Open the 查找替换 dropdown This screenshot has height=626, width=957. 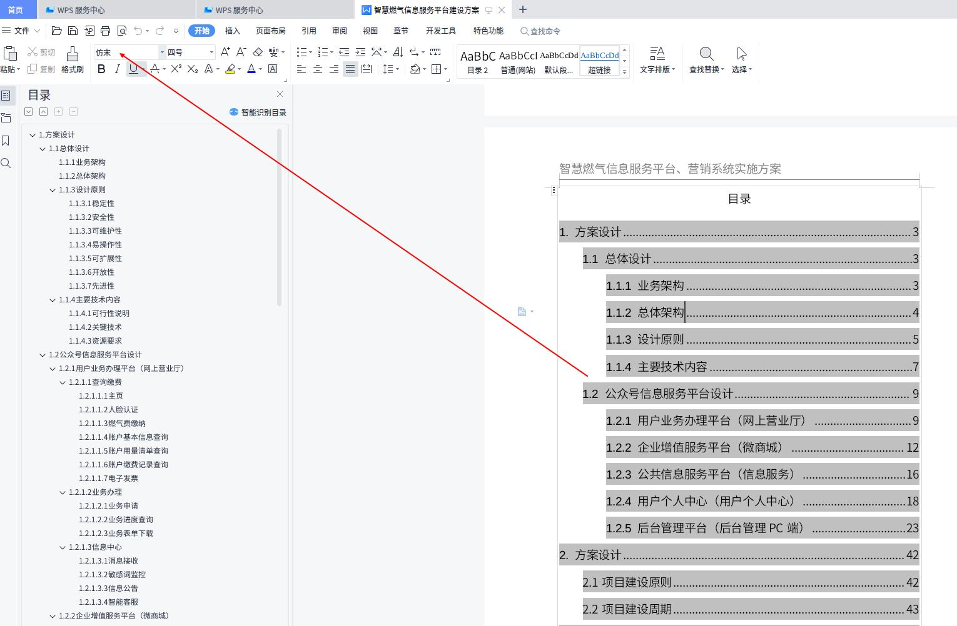[707, 60]
